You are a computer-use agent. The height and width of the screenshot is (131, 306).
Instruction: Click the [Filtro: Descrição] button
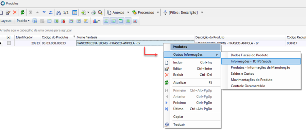(181, 13)
